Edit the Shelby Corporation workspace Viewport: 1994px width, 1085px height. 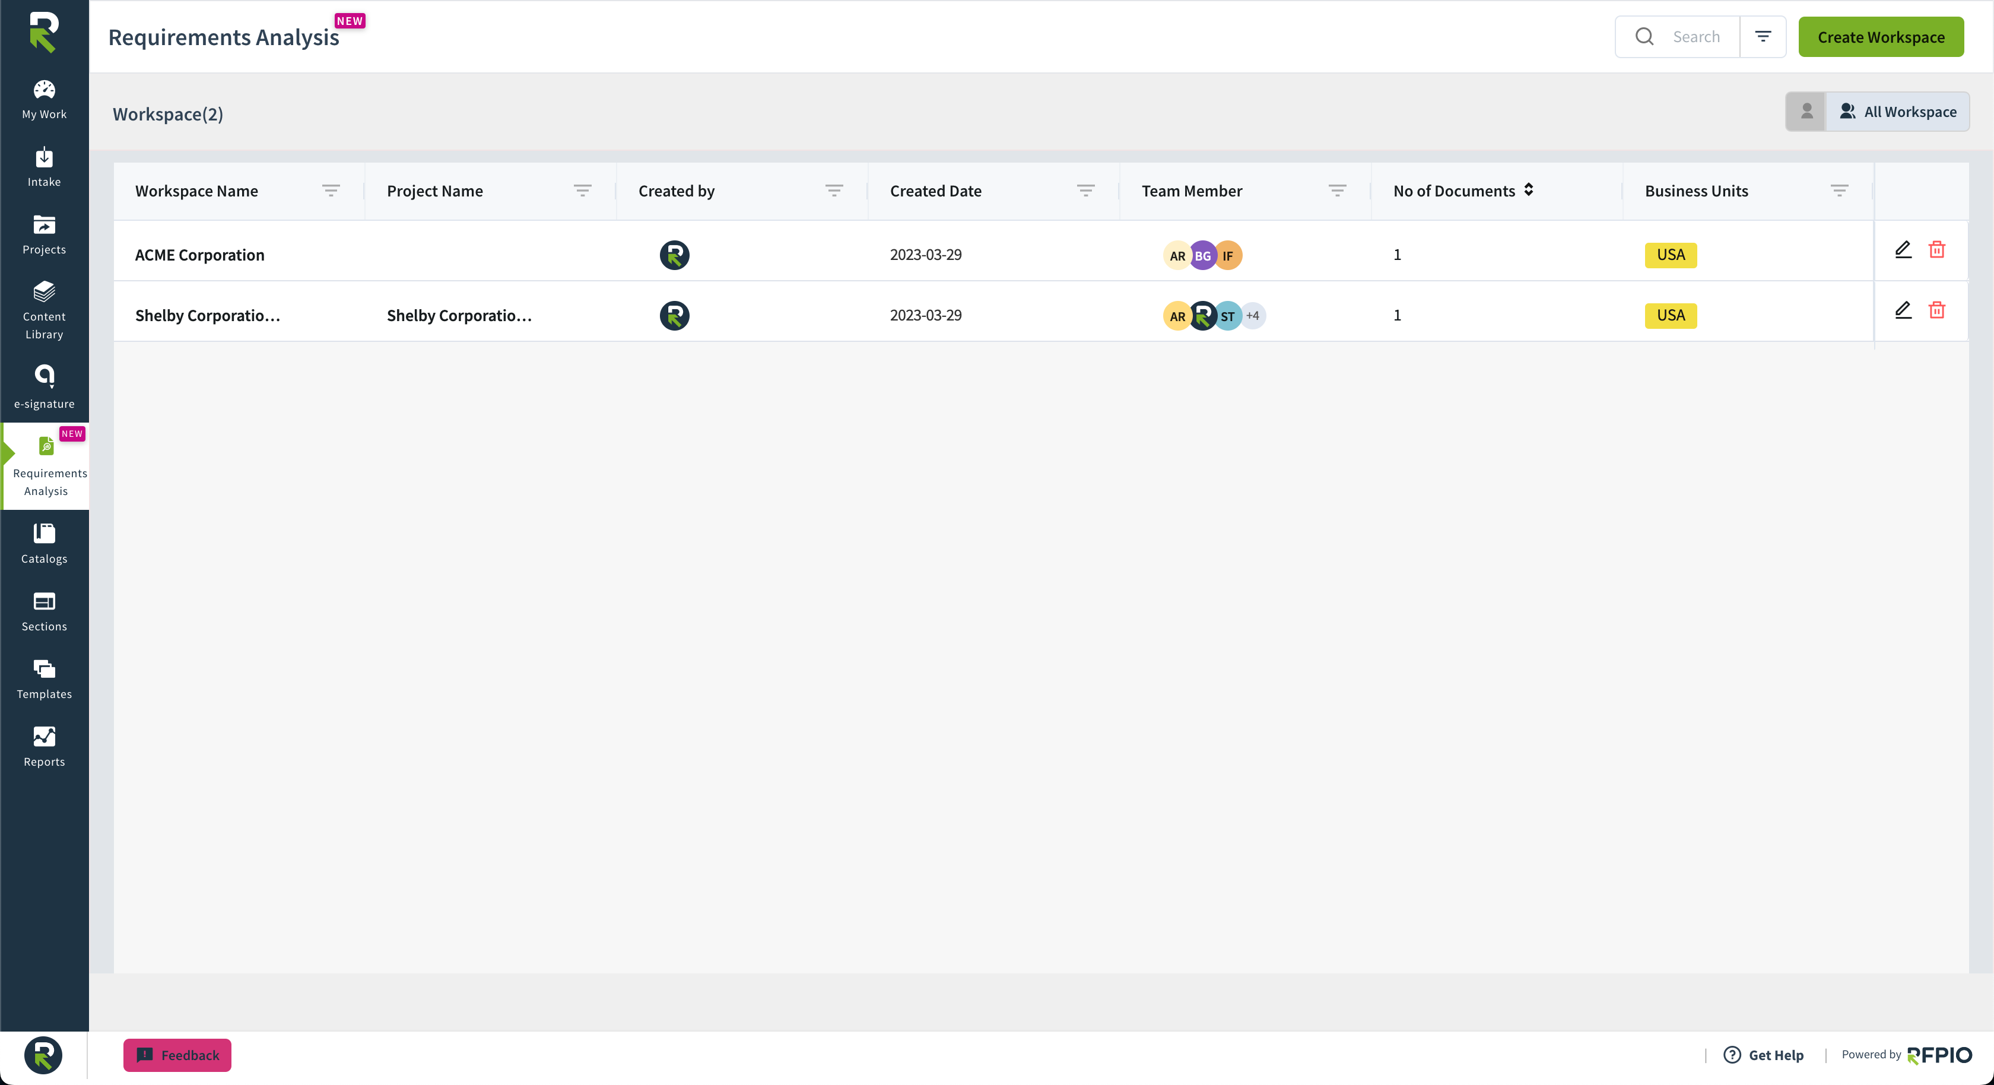tap(1903, 310)
